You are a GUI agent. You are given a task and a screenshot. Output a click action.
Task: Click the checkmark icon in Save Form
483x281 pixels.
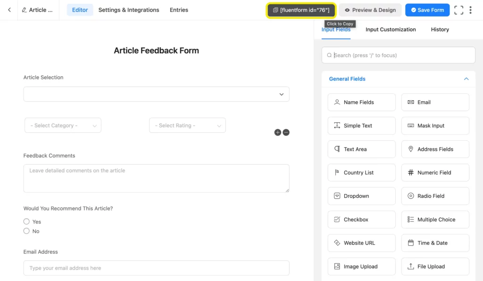point(414,10)
